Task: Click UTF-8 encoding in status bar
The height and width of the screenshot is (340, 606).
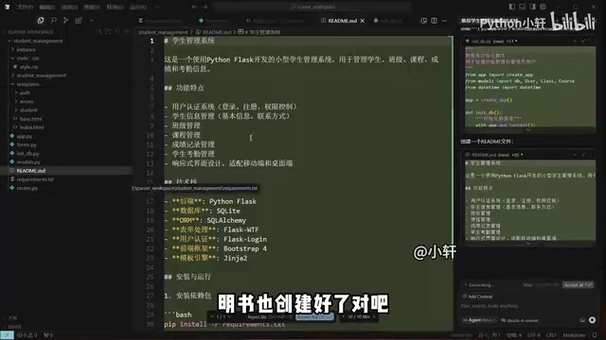Action: [534, 335]
